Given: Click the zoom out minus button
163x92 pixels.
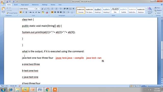Looking at the screenshot, I should click(x=147, y=86).
